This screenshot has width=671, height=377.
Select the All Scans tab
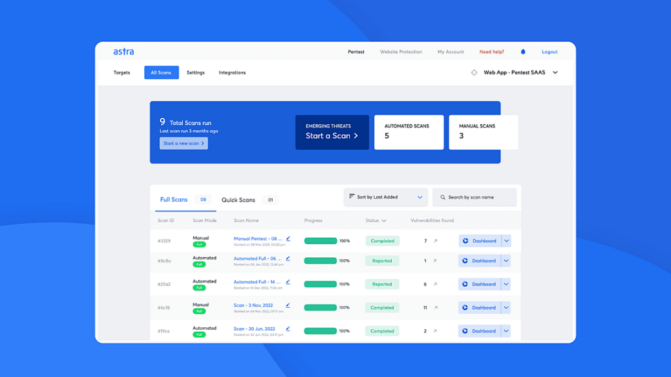click(161, 73)
